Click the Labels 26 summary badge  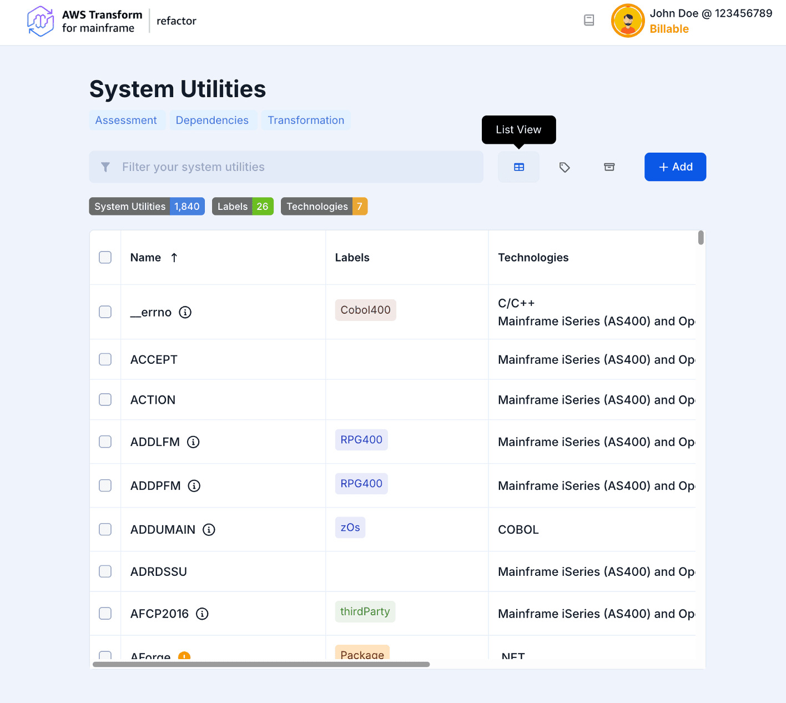(243, 206)
